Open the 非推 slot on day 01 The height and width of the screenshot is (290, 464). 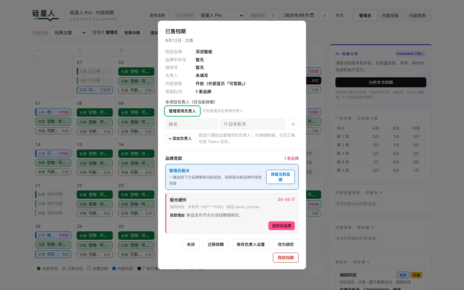coord(95,90)
